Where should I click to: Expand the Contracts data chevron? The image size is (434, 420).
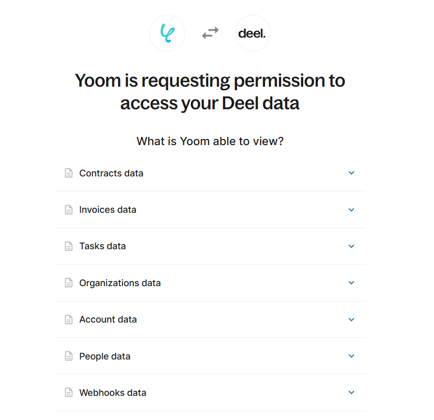pos(351,173)
